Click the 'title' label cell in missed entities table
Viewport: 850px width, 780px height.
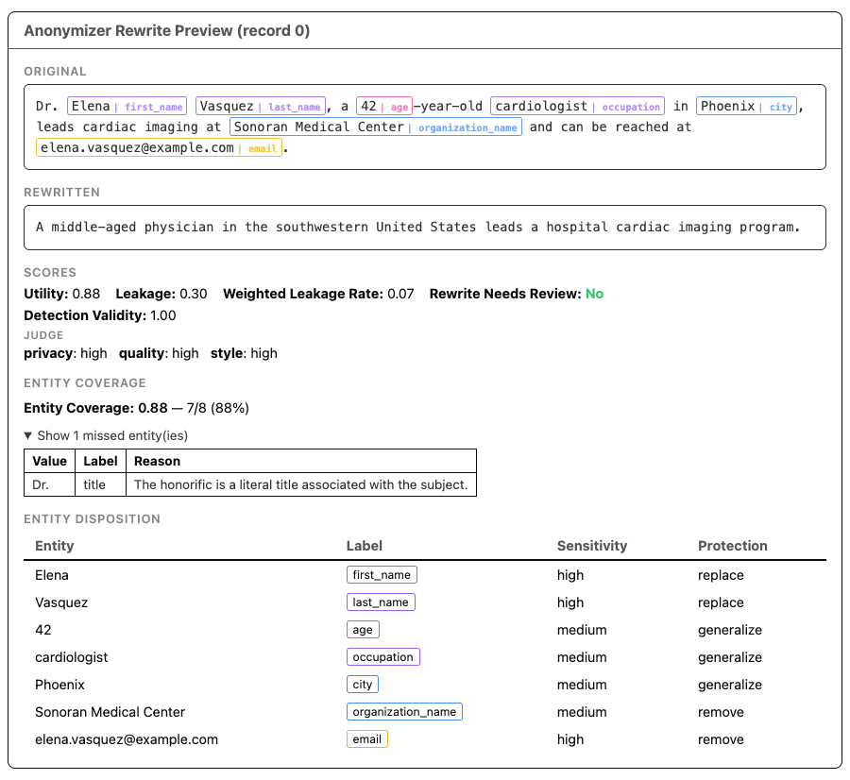pyautogui.click(x=100, y=484)
